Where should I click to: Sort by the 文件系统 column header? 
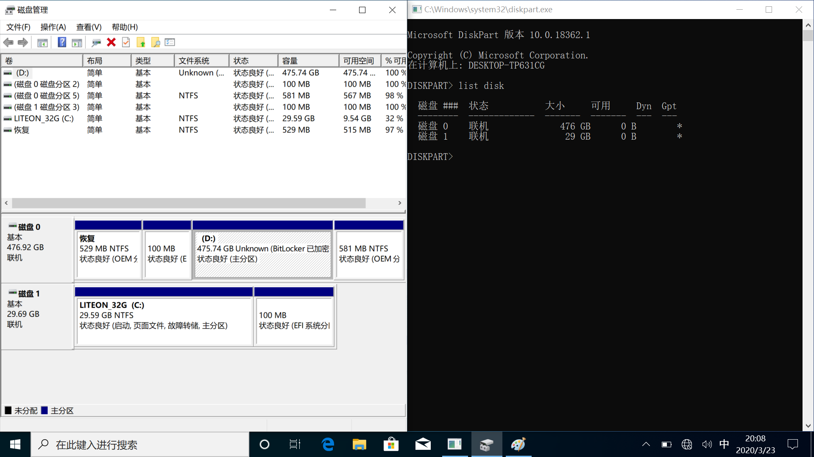(x=202, y=61)
